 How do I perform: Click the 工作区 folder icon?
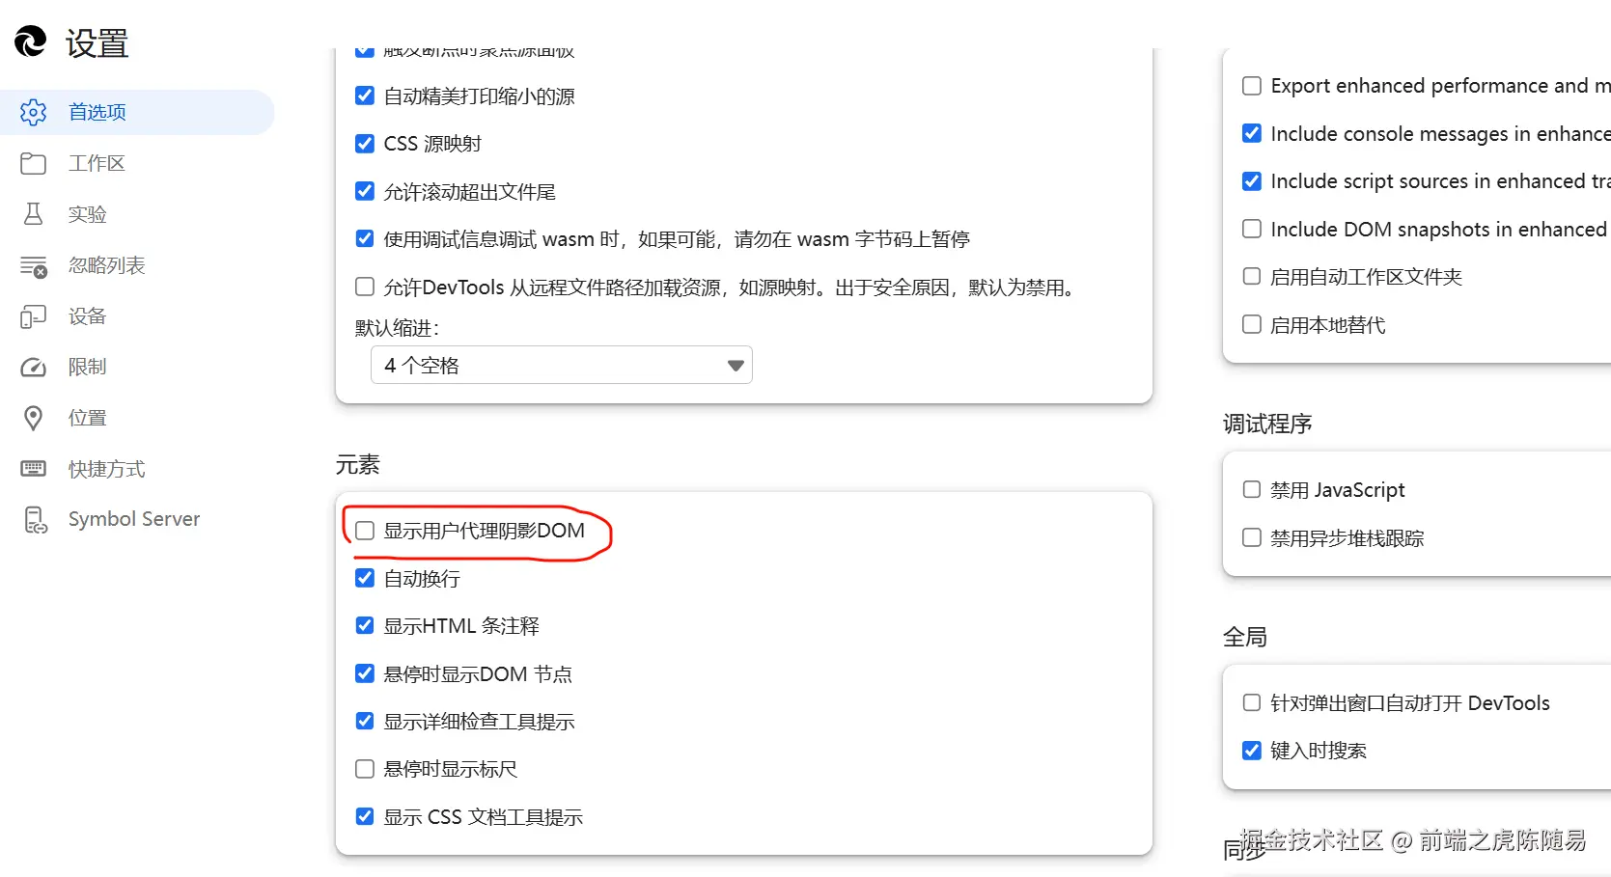tap(33, 163)
